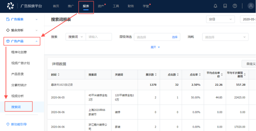This screenshot has height=131, width=256.
Task: Expand the 广告报表 sidebar section
Action: 37,19
